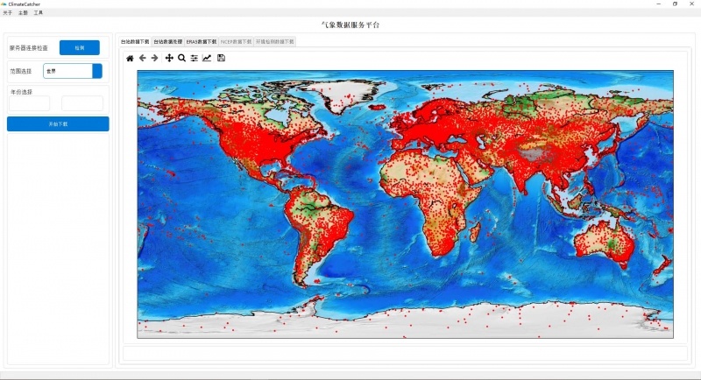Select the zoom magnifier tool
This screenshot has width=701, height=380.
click(x=181, y=58)
